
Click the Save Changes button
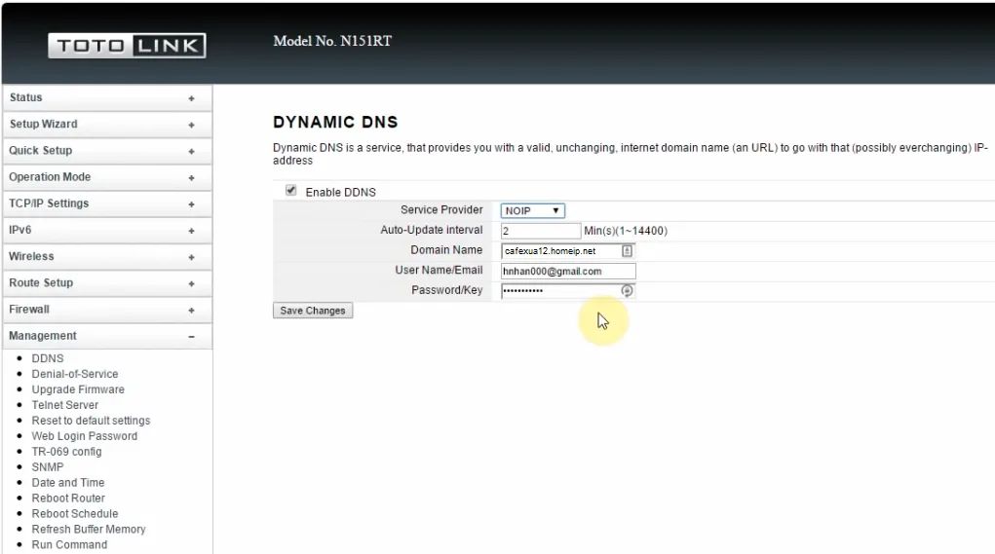coord(313,311)
